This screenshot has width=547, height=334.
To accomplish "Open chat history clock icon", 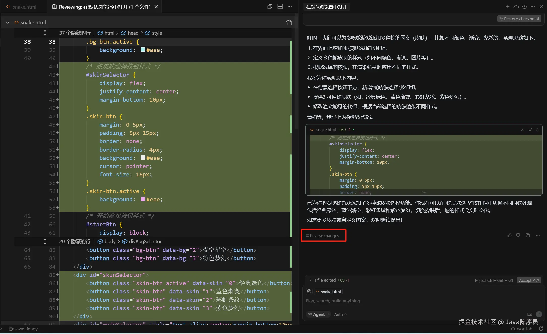I will [524, 7].
